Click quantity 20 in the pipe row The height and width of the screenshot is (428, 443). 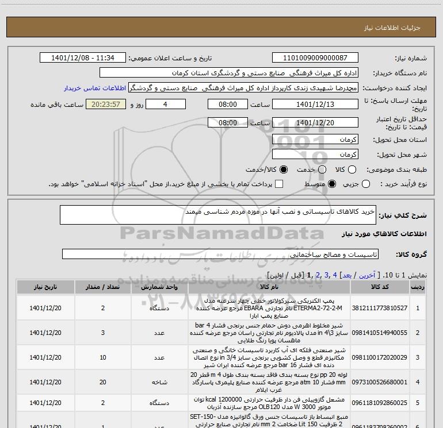[103, 382]
